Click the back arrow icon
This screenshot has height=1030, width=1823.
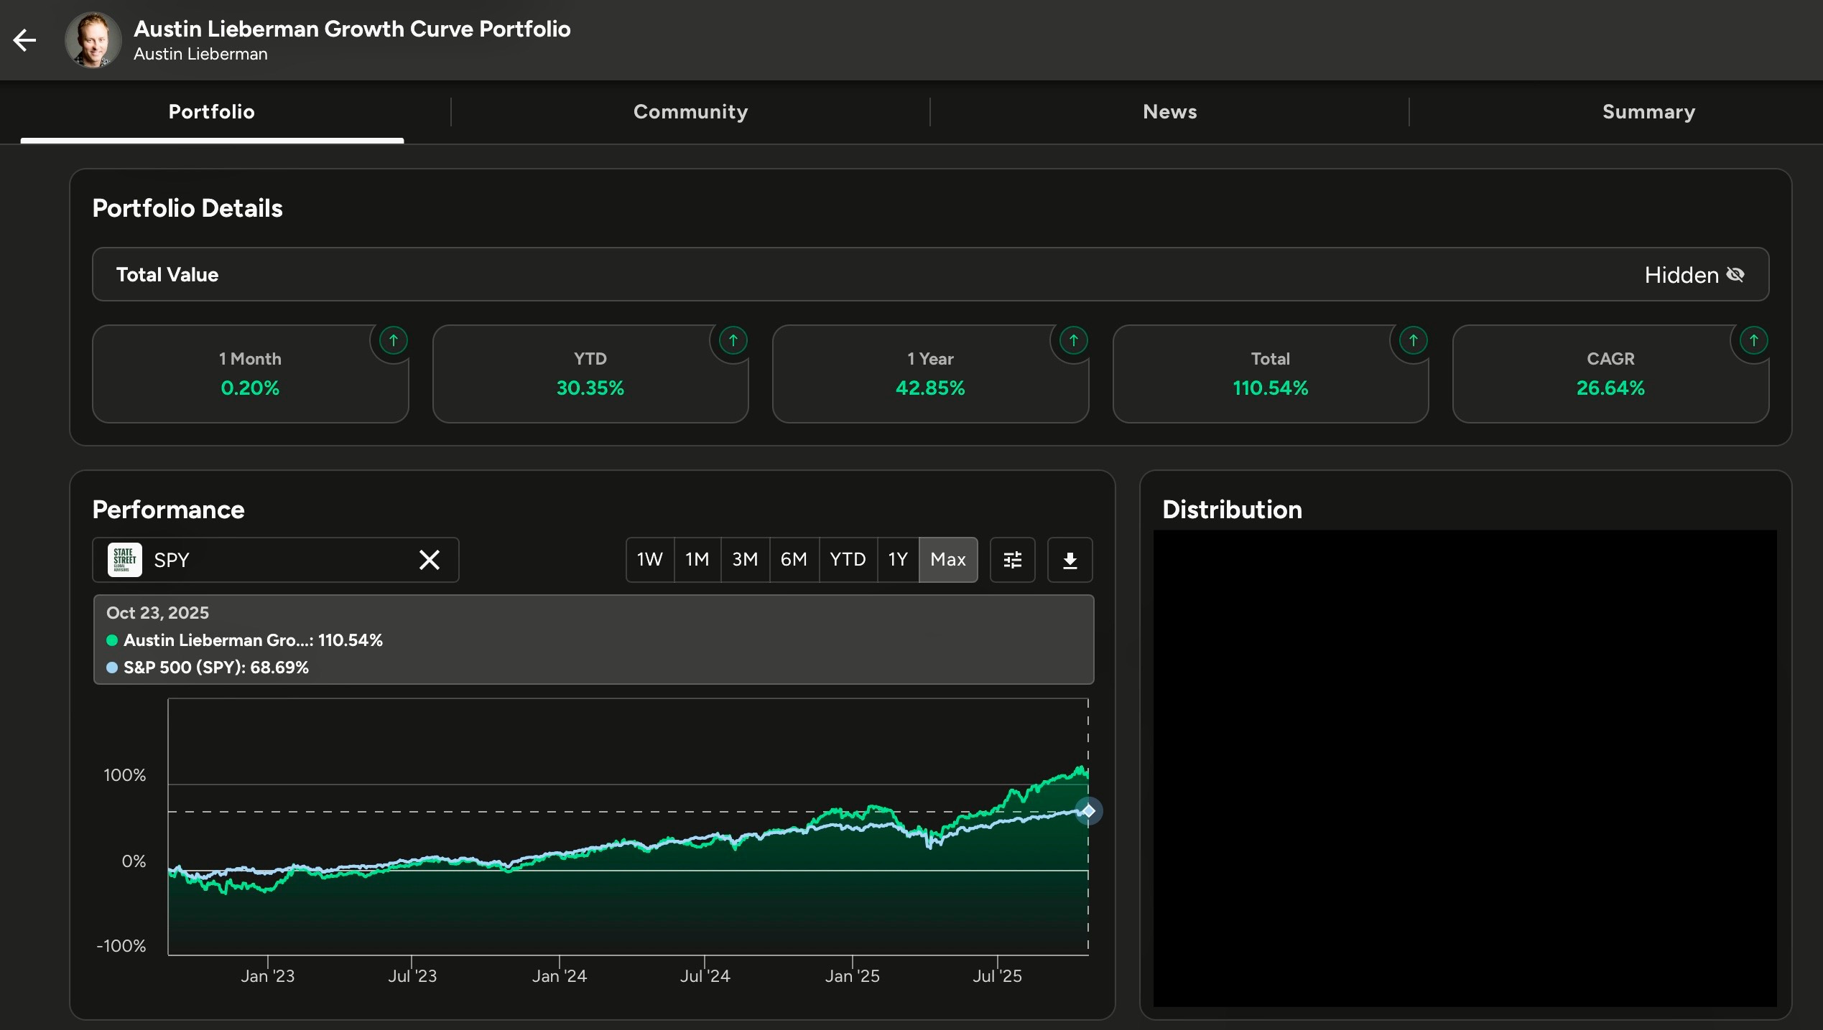coord(25,40)
